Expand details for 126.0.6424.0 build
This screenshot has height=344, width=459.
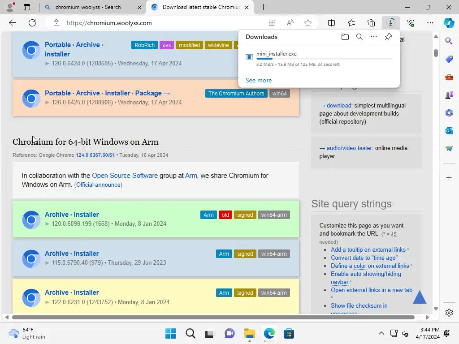pos(47,64)
